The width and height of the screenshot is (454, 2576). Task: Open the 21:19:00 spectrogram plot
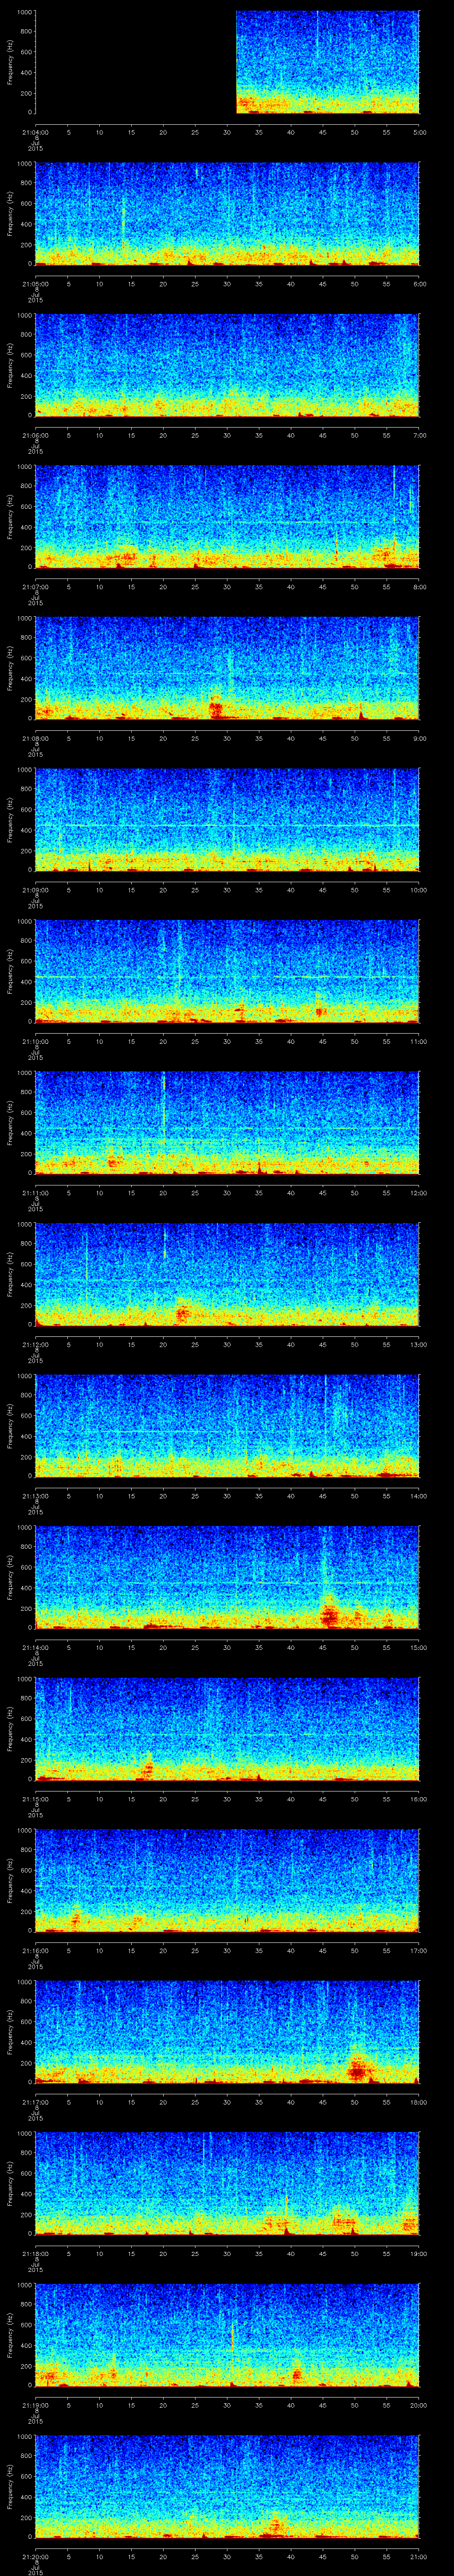[227, 2334]
